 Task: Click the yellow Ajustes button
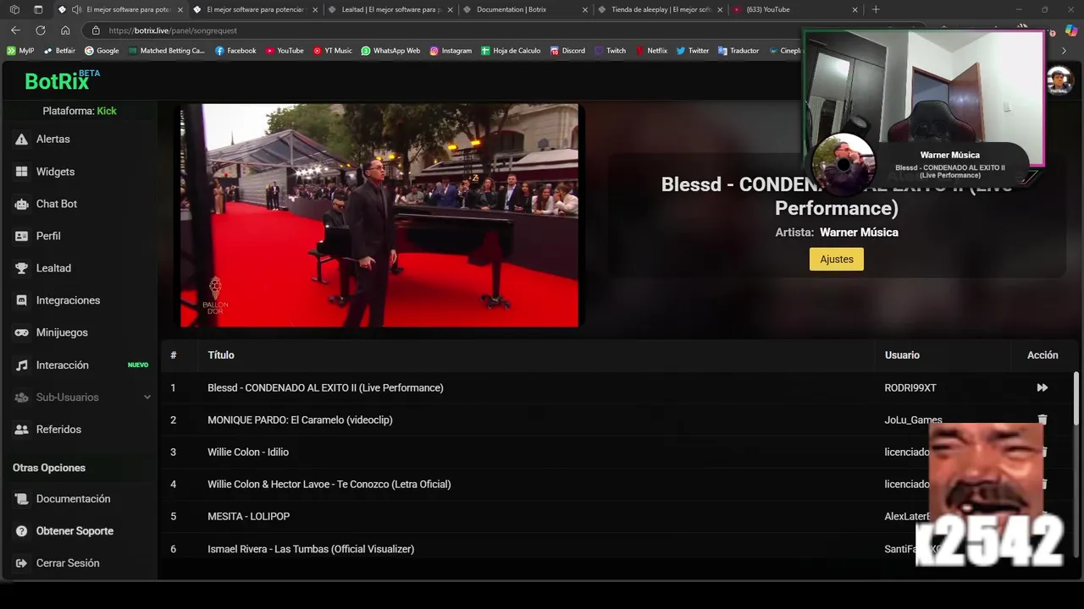point(837,259)
